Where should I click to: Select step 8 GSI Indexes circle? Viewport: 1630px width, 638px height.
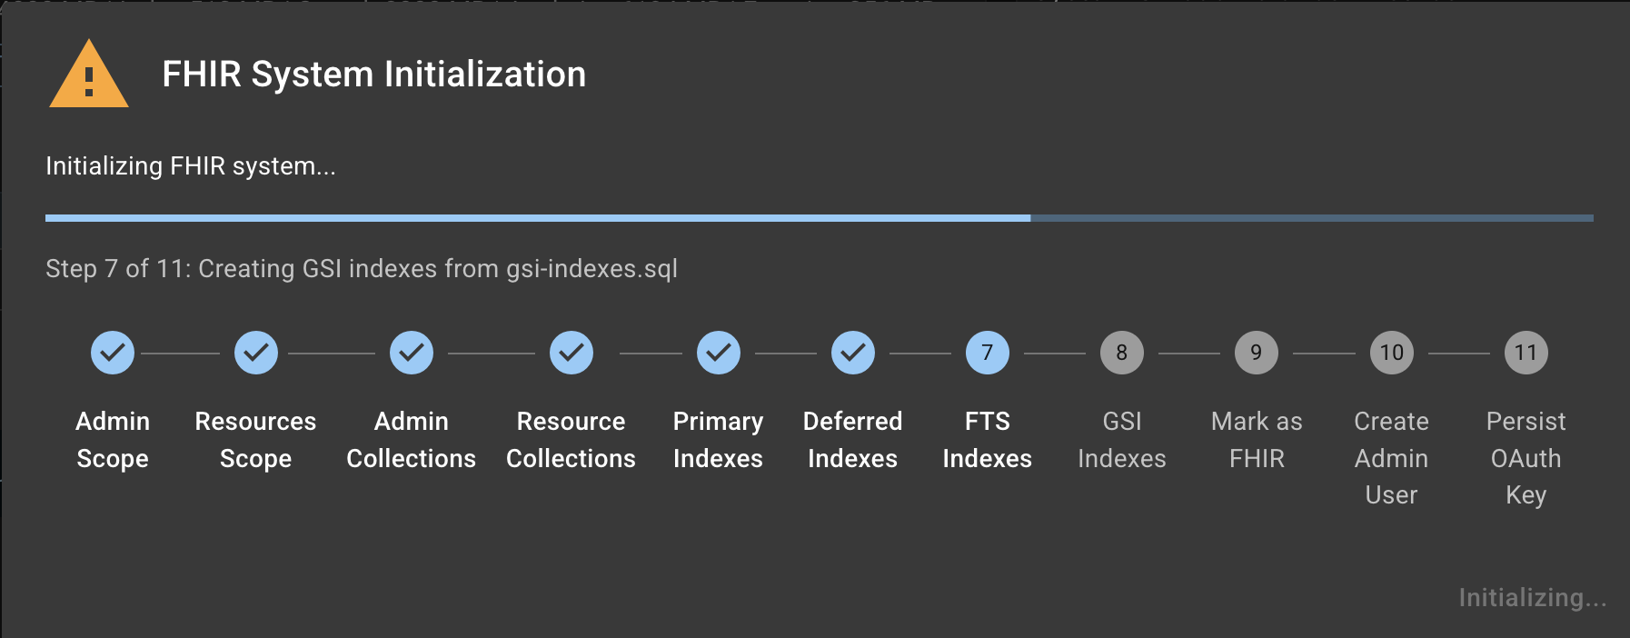[x=1122, y=353]
